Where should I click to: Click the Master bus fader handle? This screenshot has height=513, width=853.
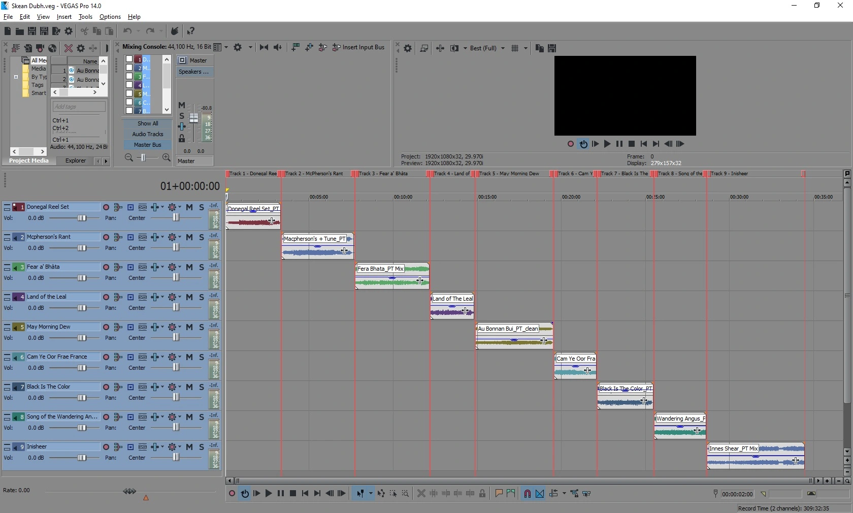click(194, 118)
